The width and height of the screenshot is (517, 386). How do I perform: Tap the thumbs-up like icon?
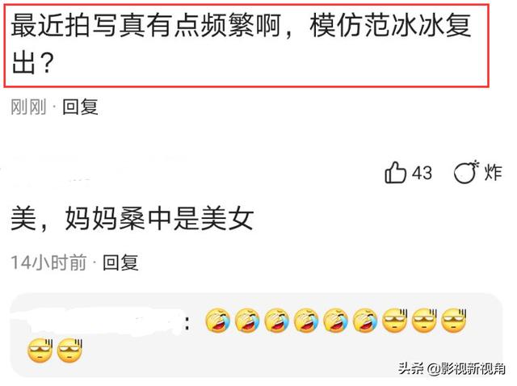point(395,172)
